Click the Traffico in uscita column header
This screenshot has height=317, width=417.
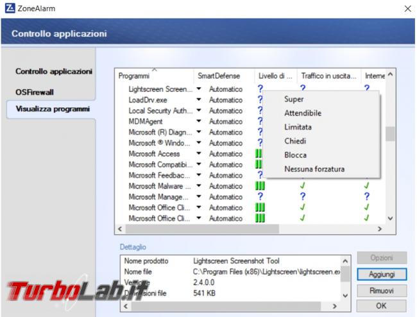tap(329, 76)
